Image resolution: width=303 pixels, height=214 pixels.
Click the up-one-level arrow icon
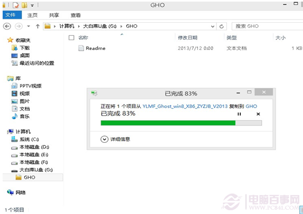[x=37, y=26]
